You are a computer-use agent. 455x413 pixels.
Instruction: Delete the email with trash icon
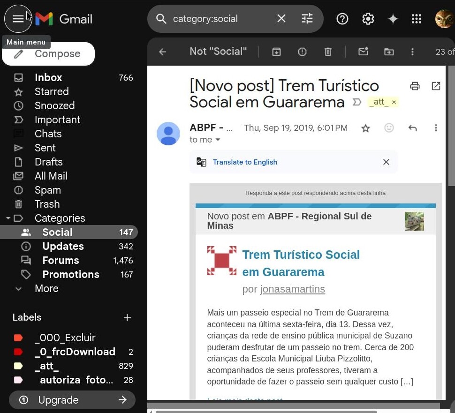(x=328, y=52)
